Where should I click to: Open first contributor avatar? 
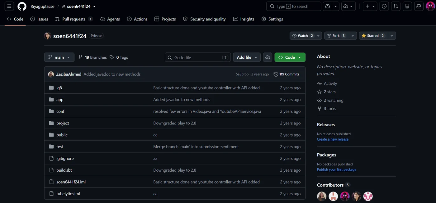coord(322,196)
